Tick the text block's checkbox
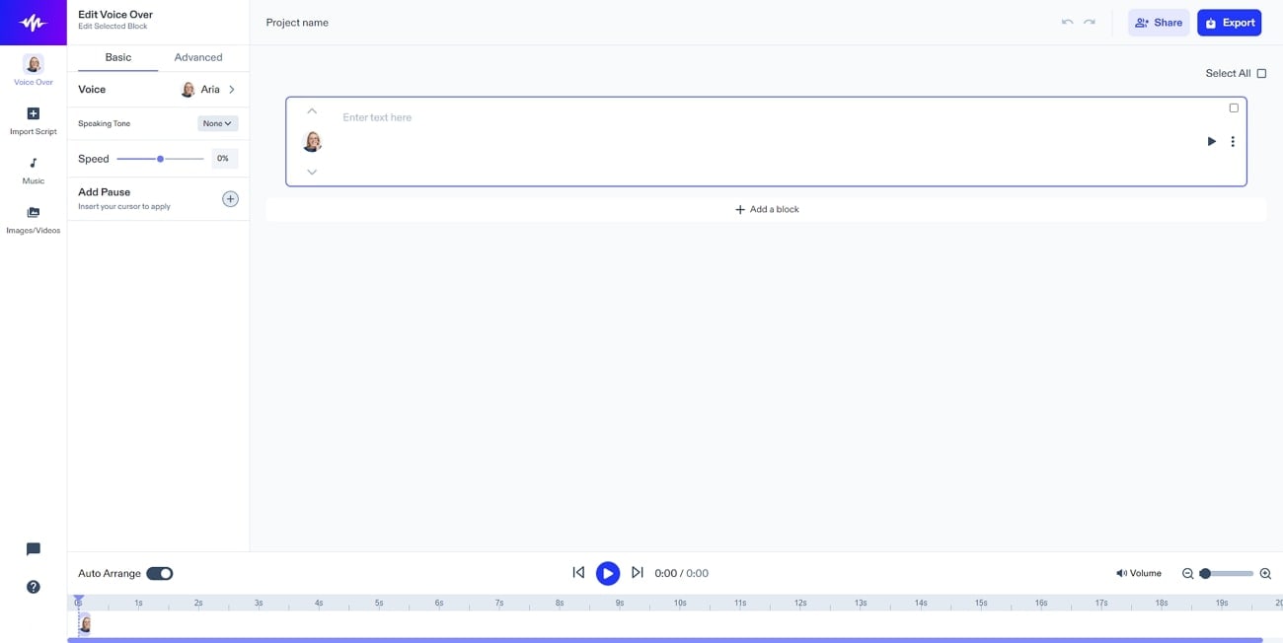 point(1234,107)
